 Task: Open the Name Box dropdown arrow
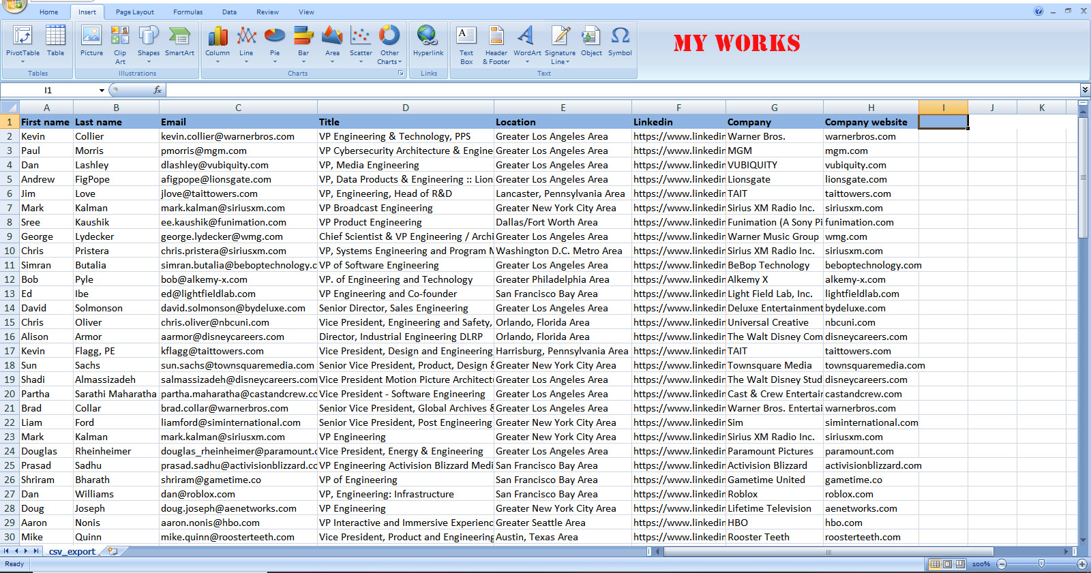[x=102, y=90]
